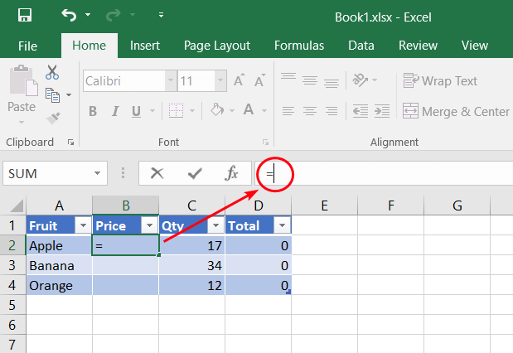The image size is (513, 353).
Task: Click the Paste button
Action: 22,91
